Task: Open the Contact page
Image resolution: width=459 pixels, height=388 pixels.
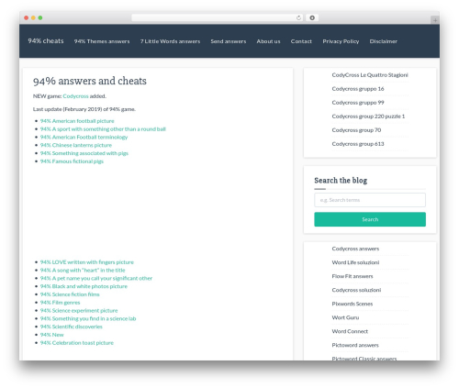Action: pyautogui.click(x=301, y=41)
